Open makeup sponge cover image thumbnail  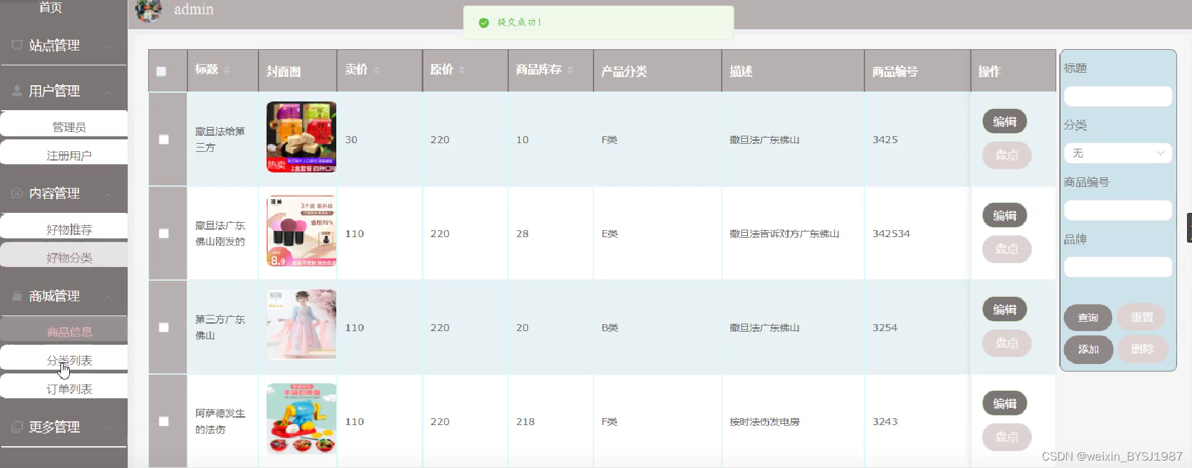point(301,231)
